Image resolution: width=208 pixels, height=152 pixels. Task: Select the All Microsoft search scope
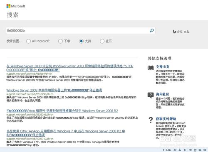(x=28, y=41)
